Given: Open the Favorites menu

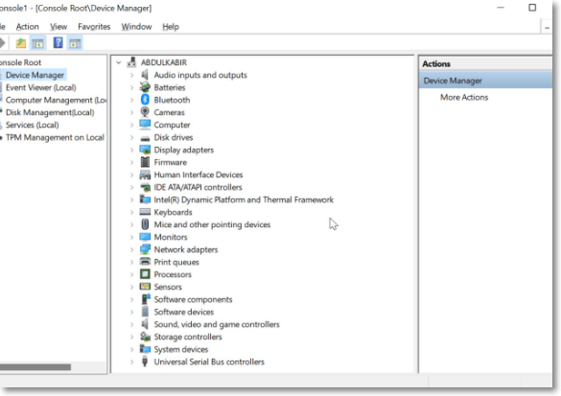Looking at the screenshot, I should [94, 27].
